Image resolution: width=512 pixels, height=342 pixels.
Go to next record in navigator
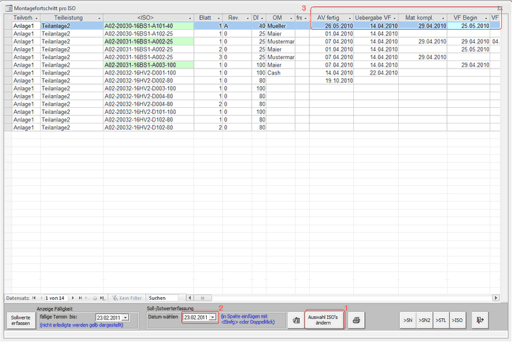tap(73, 298)
